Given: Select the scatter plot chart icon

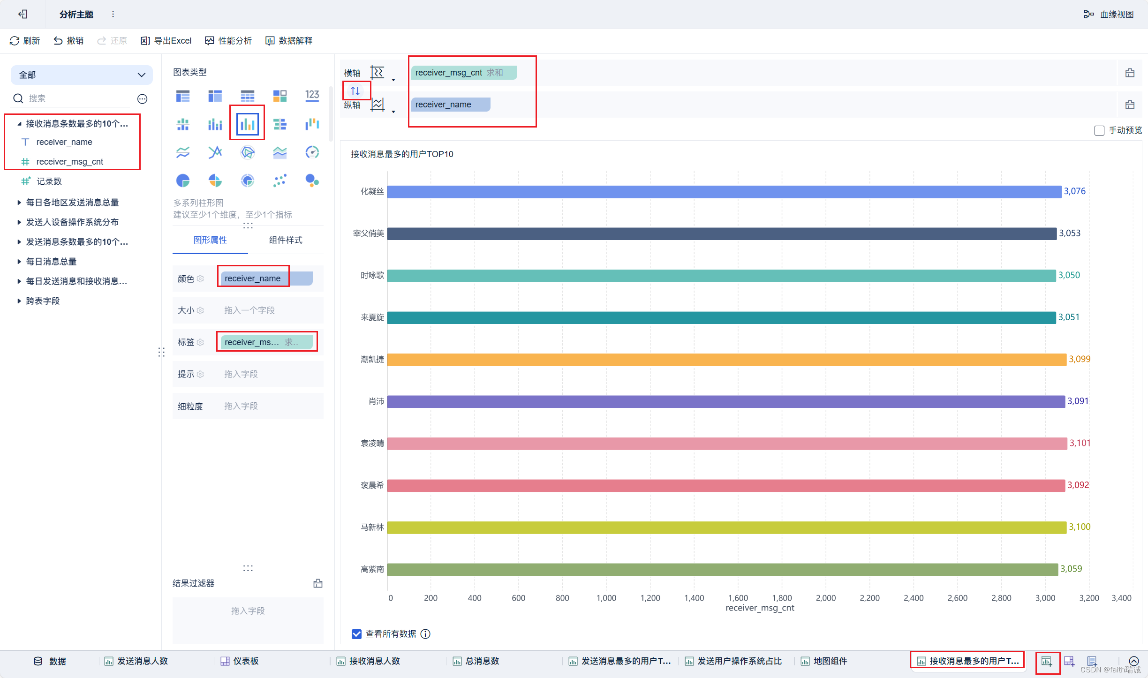Looking at the screenshot, I should 279,181.
